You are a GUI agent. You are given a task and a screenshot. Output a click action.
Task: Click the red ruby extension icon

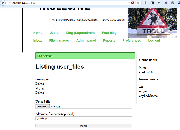coord(132,3)
